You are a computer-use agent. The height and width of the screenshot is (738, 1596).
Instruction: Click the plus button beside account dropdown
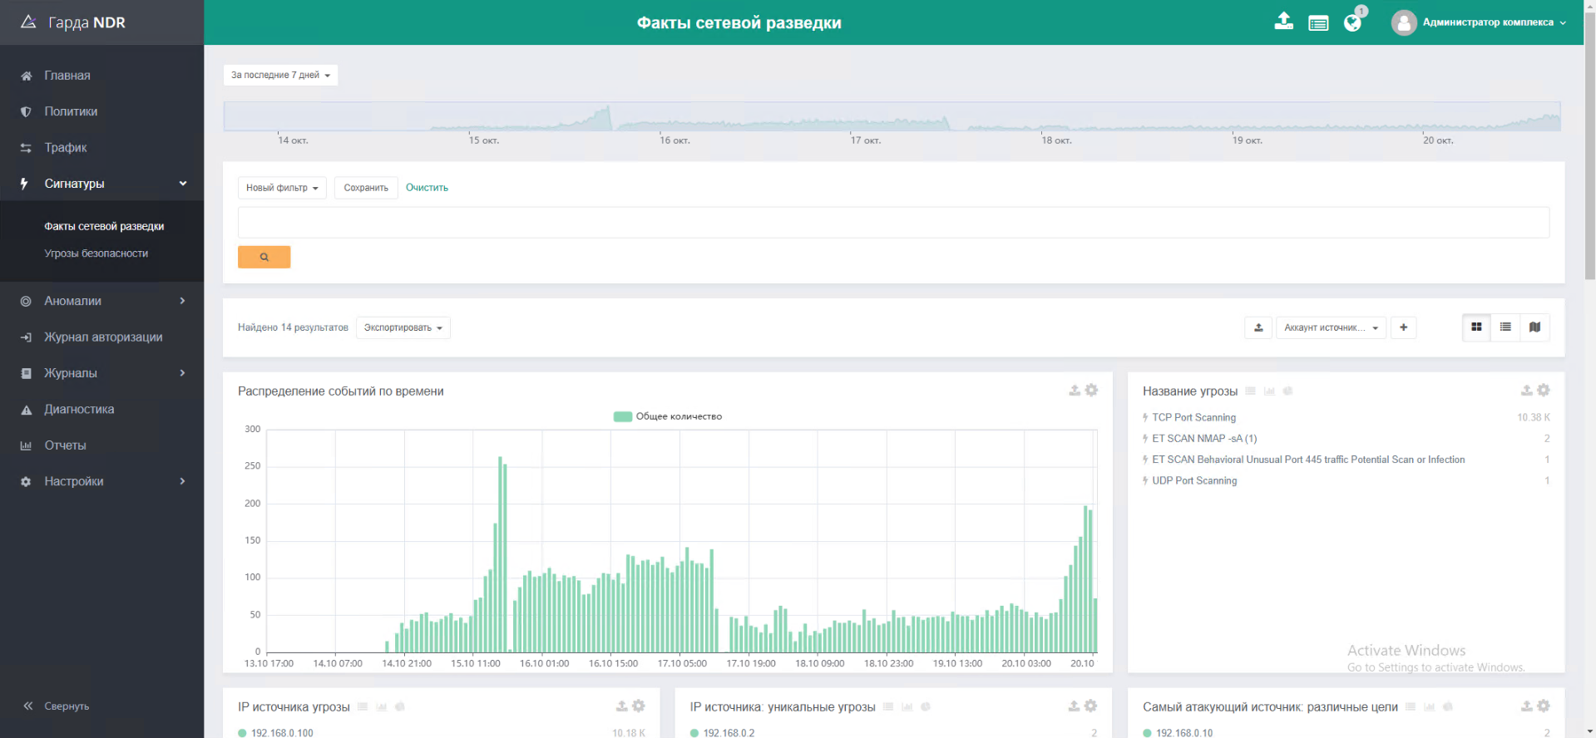[1403, 327]
